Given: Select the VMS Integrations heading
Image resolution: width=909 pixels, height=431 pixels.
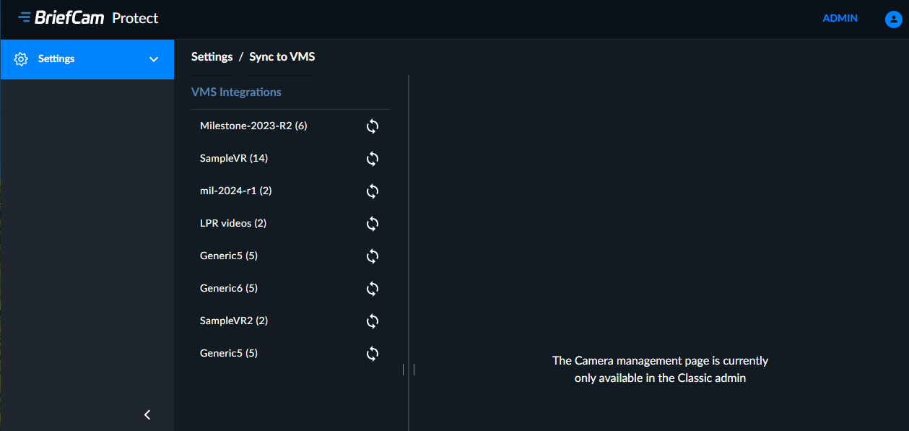Looking at the screenshot, I should 236,92.
